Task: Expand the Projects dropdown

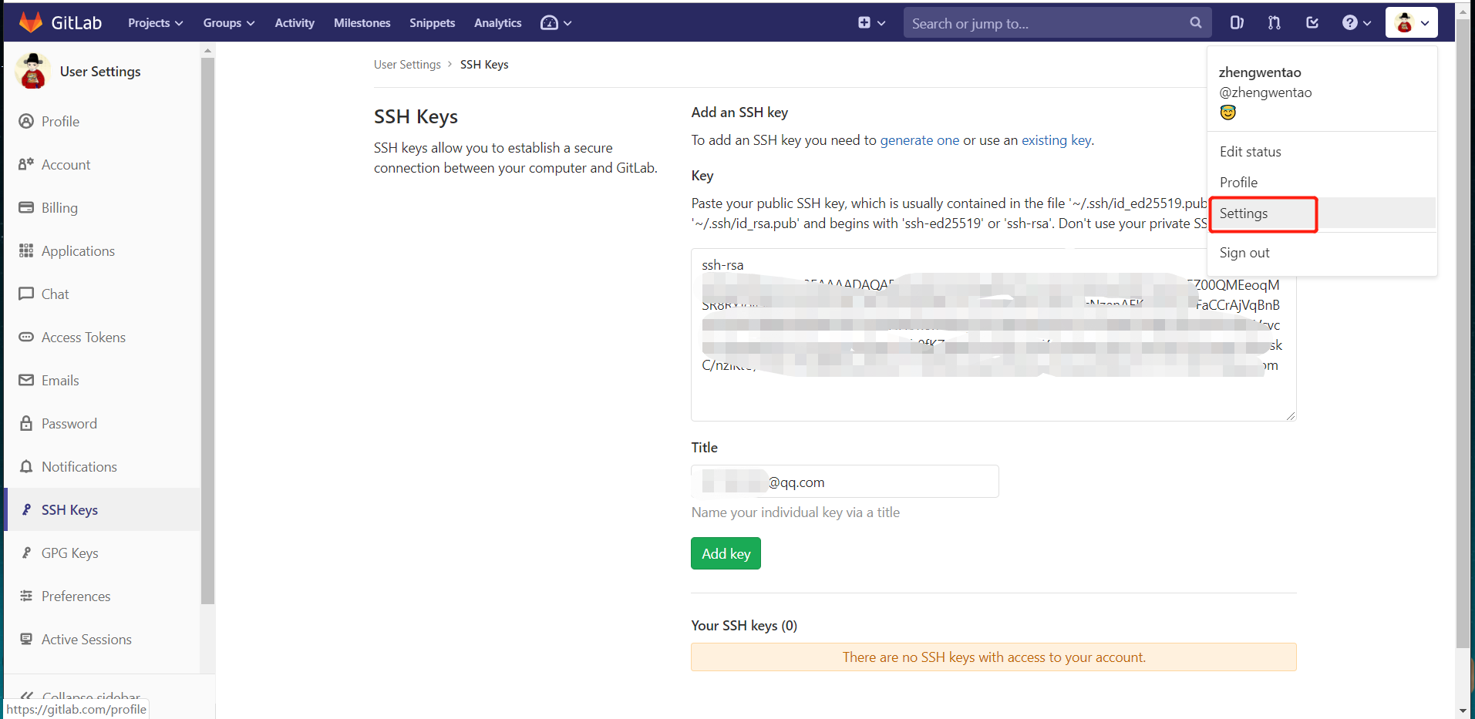Action: pos(154,22)
